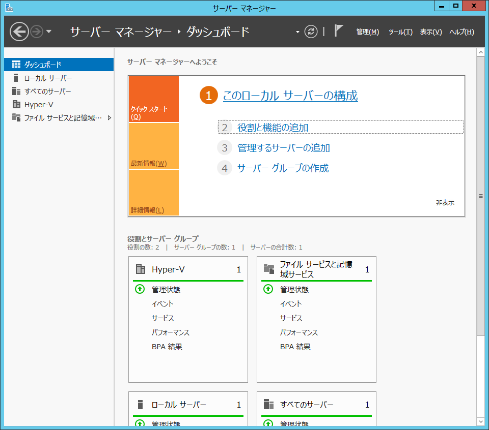The image size is (489, 430).
Task: Open the breadcrumb dropdown arrow beside refresh
Action: 297,32
